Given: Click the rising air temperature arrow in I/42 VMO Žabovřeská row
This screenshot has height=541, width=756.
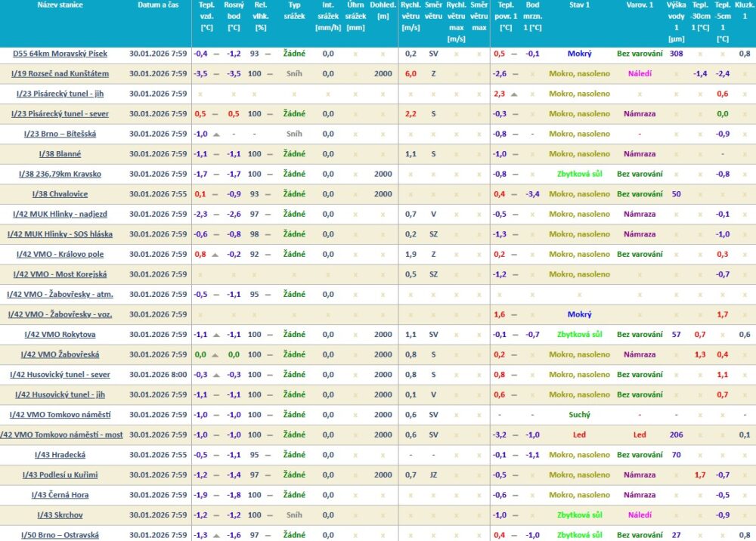Looking at the screenshot, I should tap(216, 354).
